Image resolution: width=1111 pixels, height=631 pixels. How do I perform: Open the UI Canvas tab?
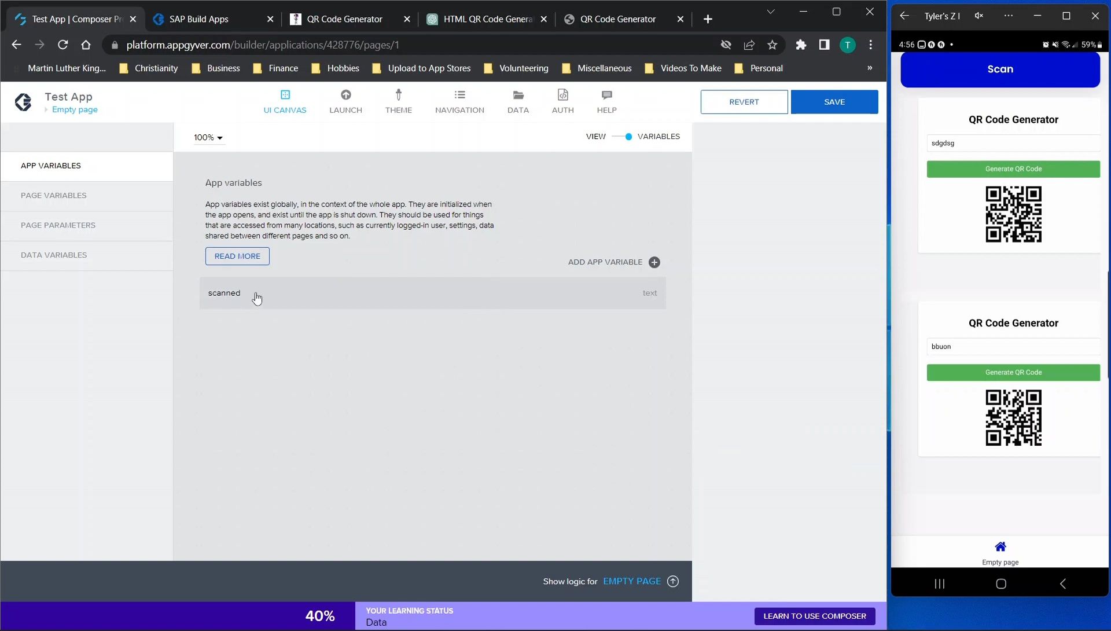(285, 102)
